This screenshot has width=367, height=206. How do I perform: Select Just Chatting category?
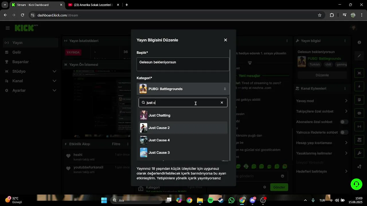pos(183,115)
